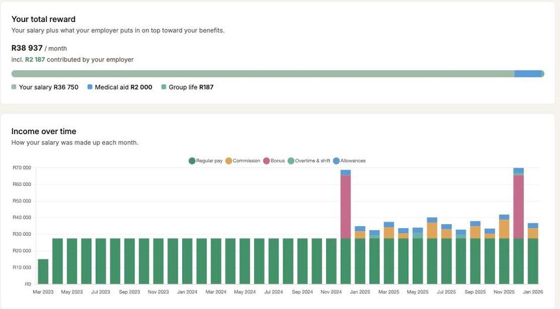Click the Medical aid R2 000 label
Image resolution: width=560 pixels, height=309 pixels.
click(124, 87)
